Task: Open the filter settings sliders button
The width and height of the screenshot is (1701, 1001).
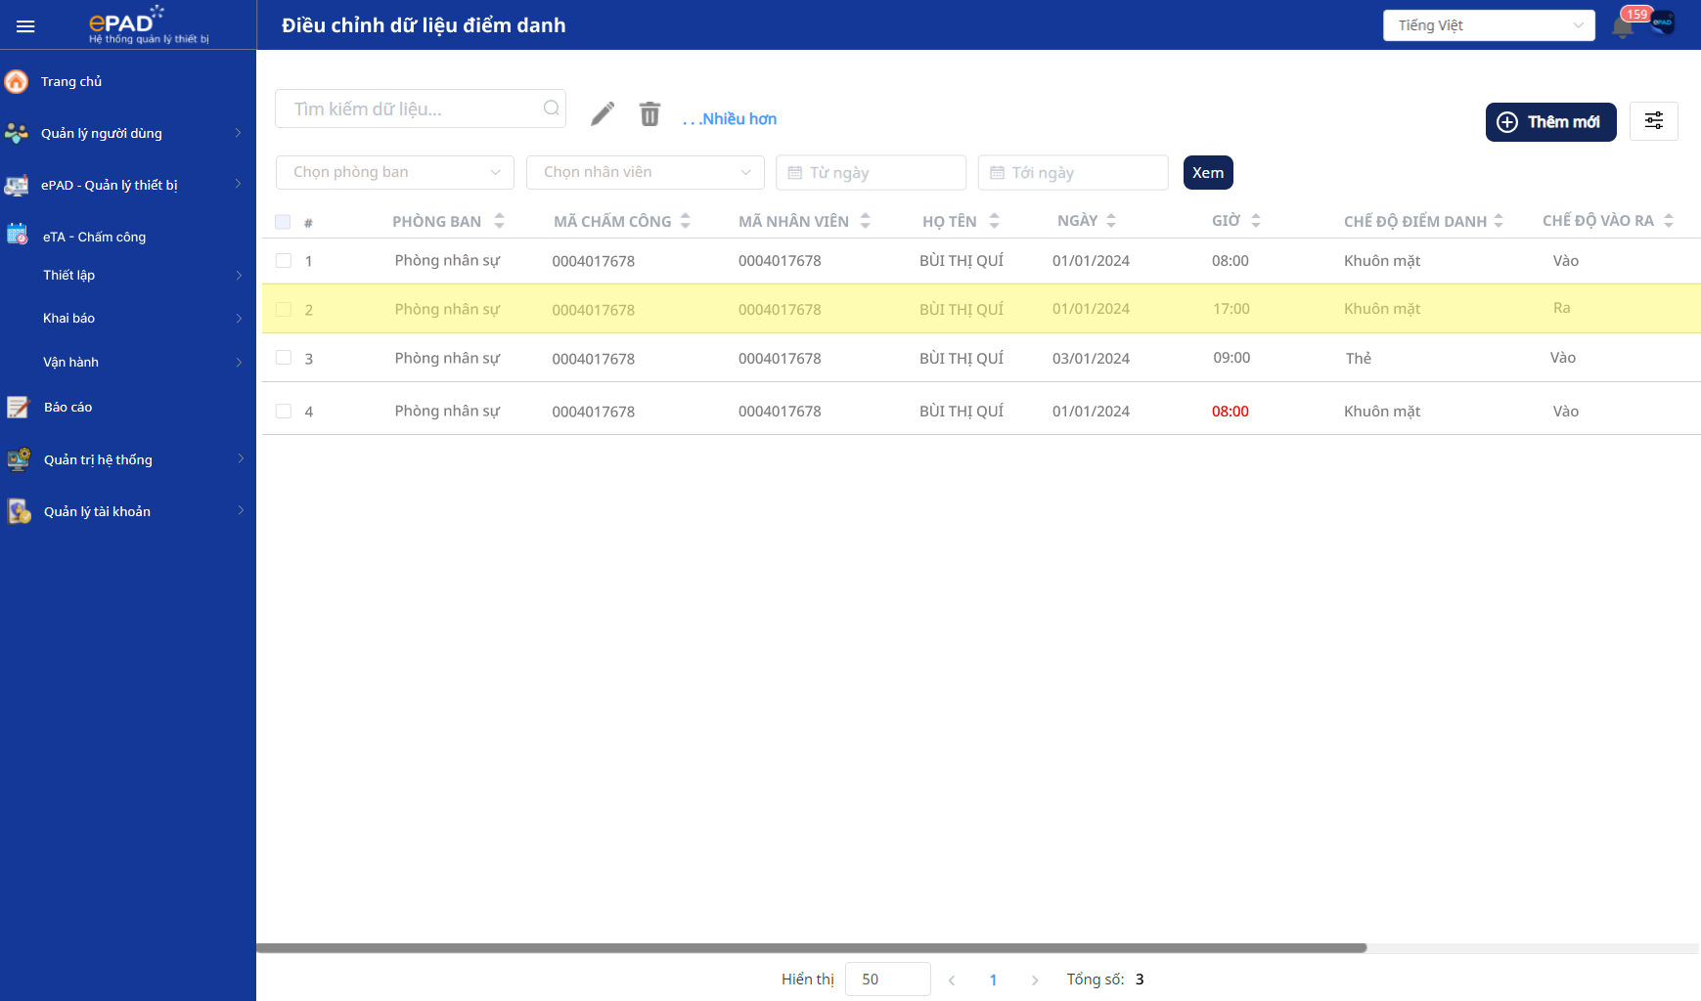Action: (1654, 121)
